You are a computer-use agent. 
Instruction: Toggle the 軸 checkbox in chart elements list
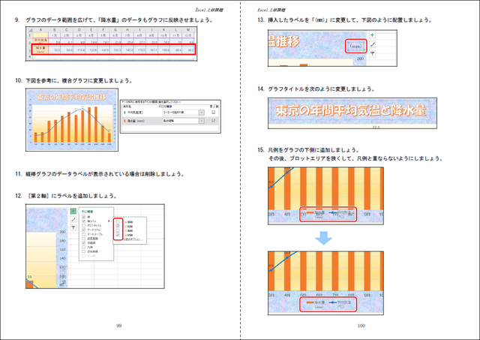[x=84, y=217]
